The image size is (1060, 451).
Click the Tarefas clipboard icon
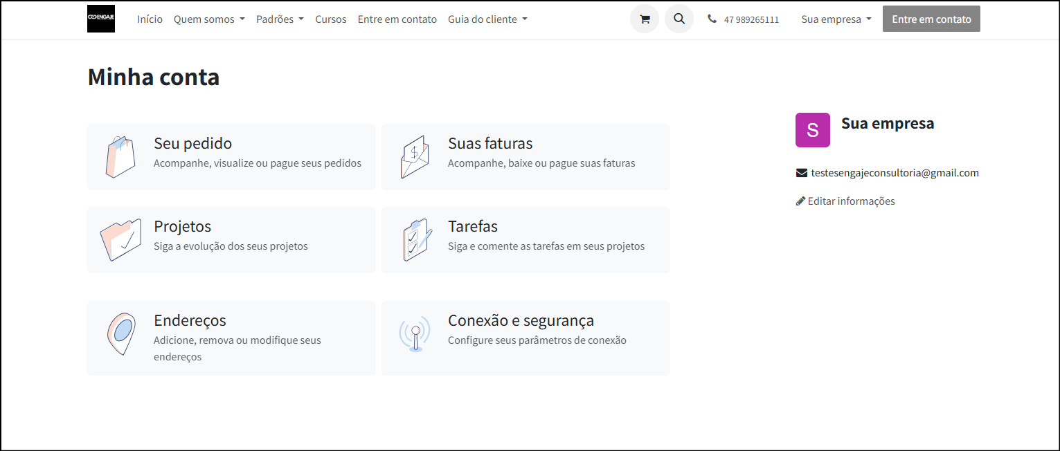(x=417, y=239)
